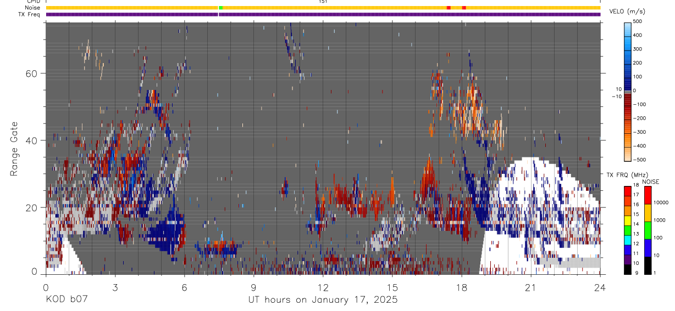Click the NOISE scale label '10000'

(661, 202)
